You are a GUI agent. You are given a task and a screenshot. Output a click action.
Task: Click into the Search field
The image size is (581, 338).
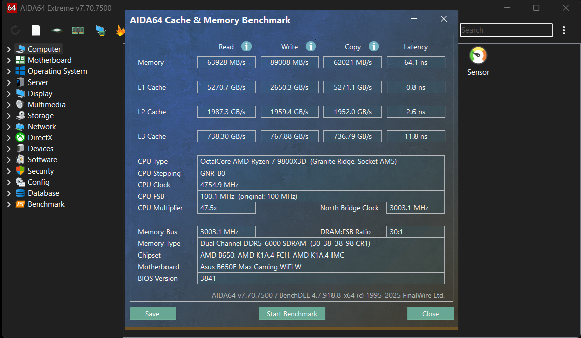(506, 30)
